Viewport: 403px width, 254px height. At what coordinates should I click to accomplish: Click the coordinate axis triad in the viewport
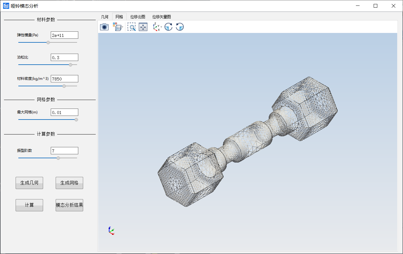(111, 231)
